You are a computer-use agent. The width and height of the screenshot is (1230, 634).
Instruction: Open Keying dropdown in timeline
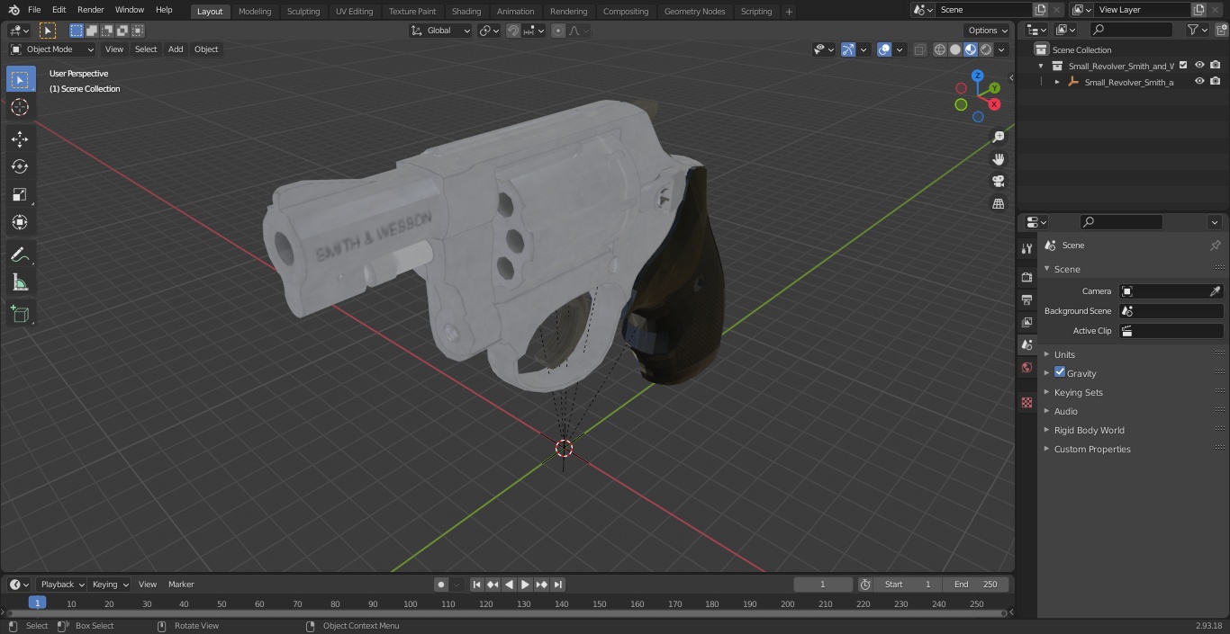click(x=110, y=585)
